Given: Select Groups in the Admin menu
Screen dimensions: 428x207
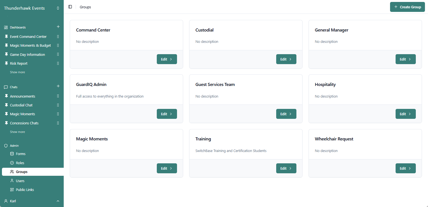Looking at the screenshot, I should pos(22,172).
